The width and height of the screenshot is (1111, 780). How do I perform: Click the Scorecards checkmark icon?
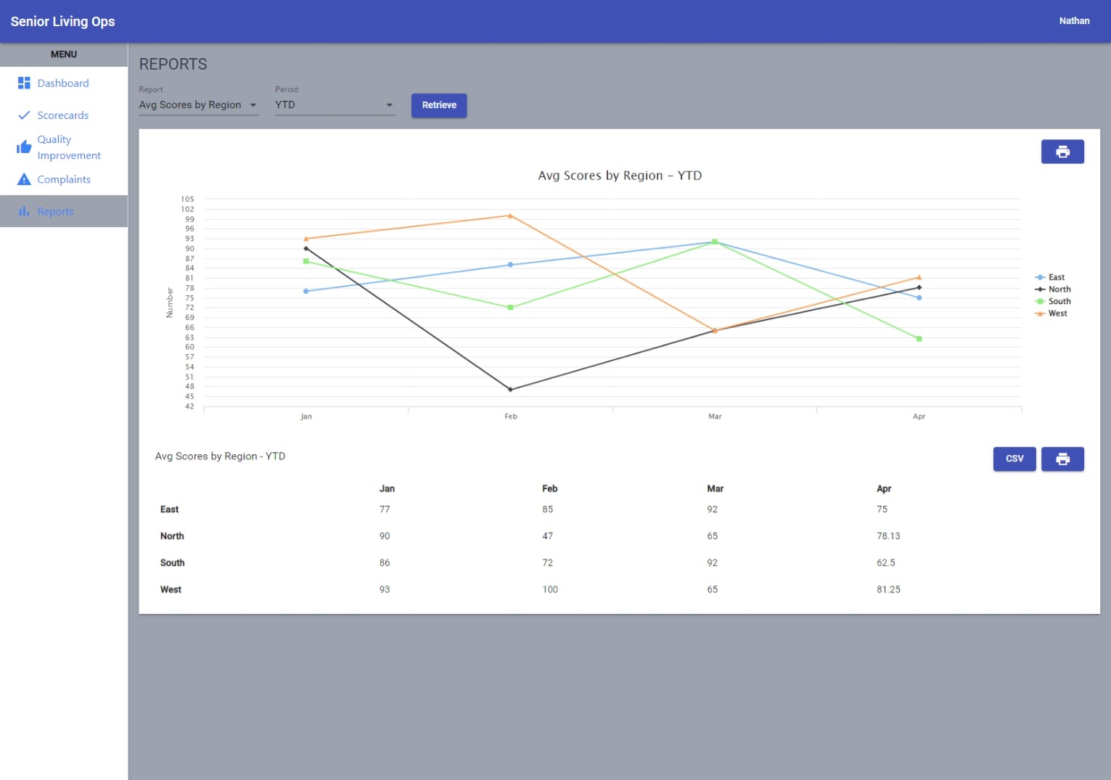pyautogui.click(x=24, y=115)
